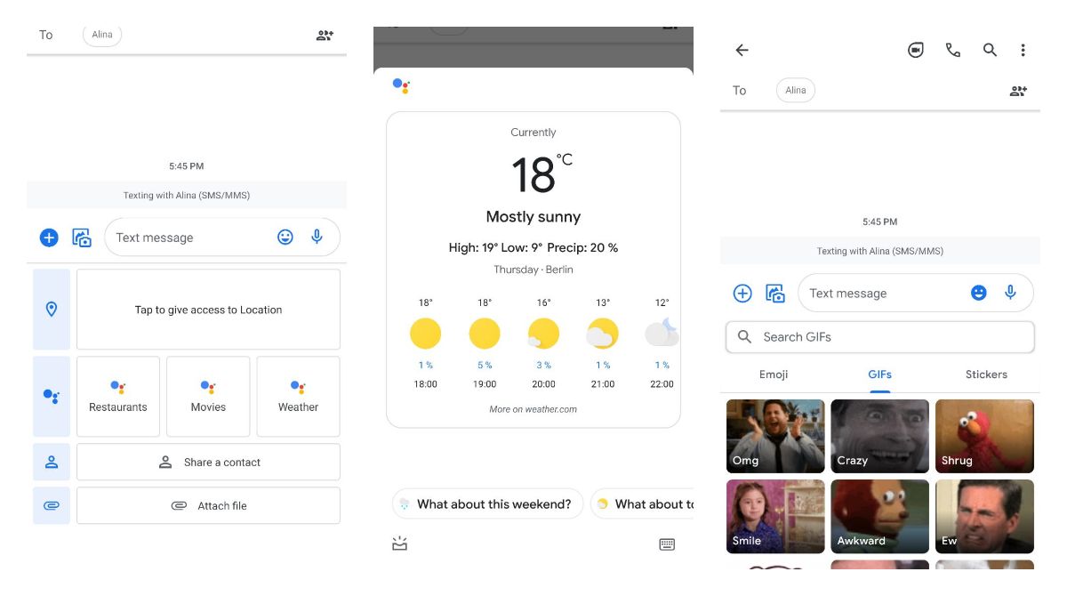Image resolution: width=1067 pixels, height=596 pixels.
Task: Tap the add group member icon
Action: (1017, 90)
